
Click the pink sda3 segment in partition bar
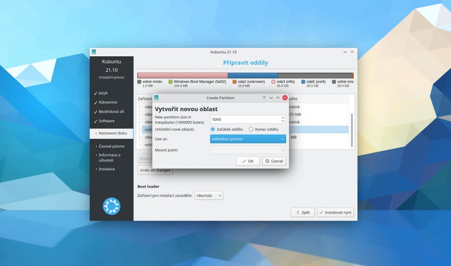click(x=183, y=76)
